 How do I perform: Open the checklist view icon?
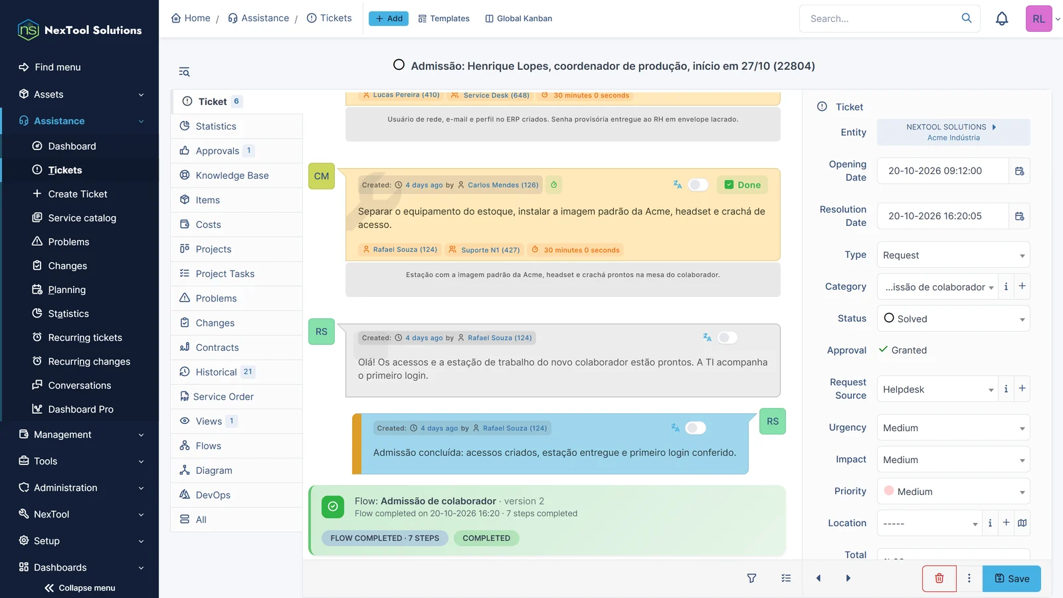coord(786,578)
